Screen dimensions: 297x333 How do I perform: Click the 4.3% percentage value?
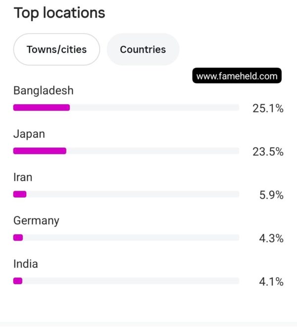271,238
